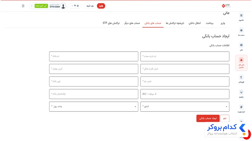
Task: Click the Street Address (آدرس خیابان) input field
Action: [x=94, y=69]
